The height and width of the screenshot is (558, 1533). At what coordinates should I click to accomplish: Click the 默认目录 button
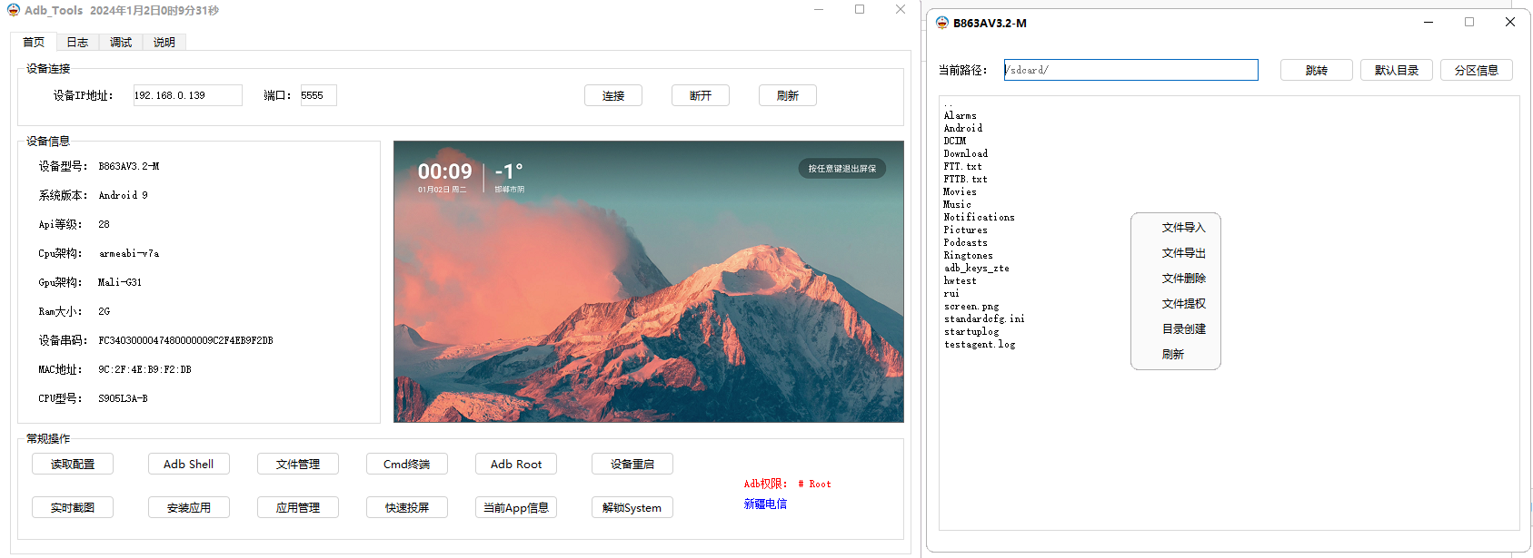(x=1397, y=70)
